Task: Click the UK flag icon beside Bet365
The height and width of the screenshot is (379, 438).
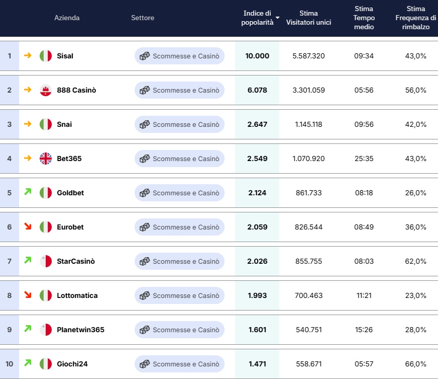Action: click(46, 159)
